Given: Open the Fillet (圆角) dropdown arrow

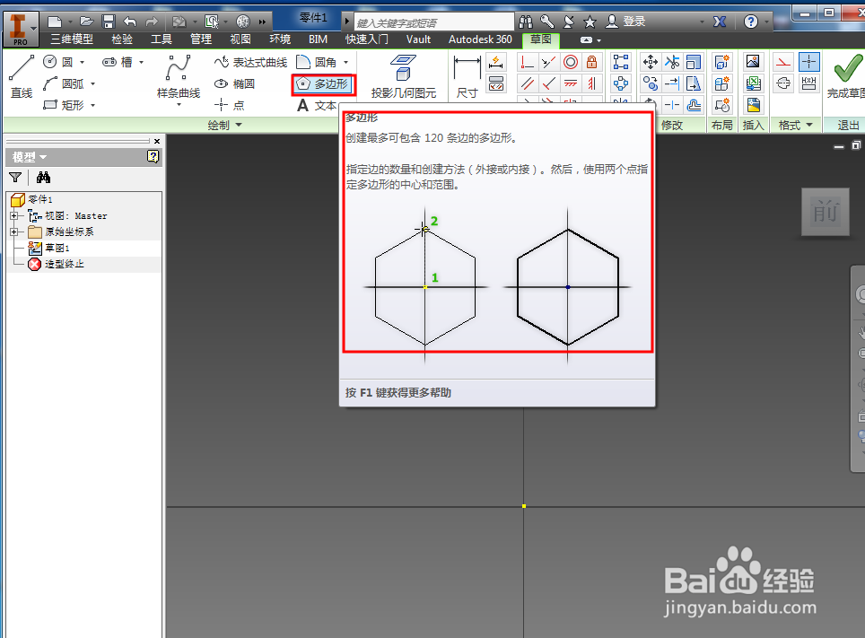Looking at the screenshot, I should pos(345,63).
